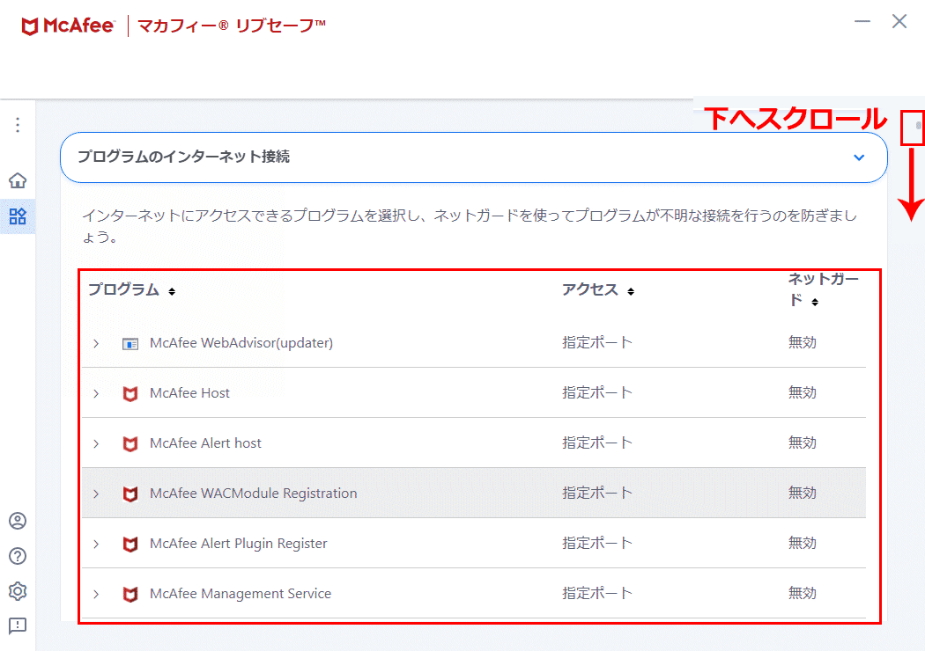Click 無効 for McAfee Alert Plugin Register
This screenshot has width=925, height=651.
pos(803,543)
